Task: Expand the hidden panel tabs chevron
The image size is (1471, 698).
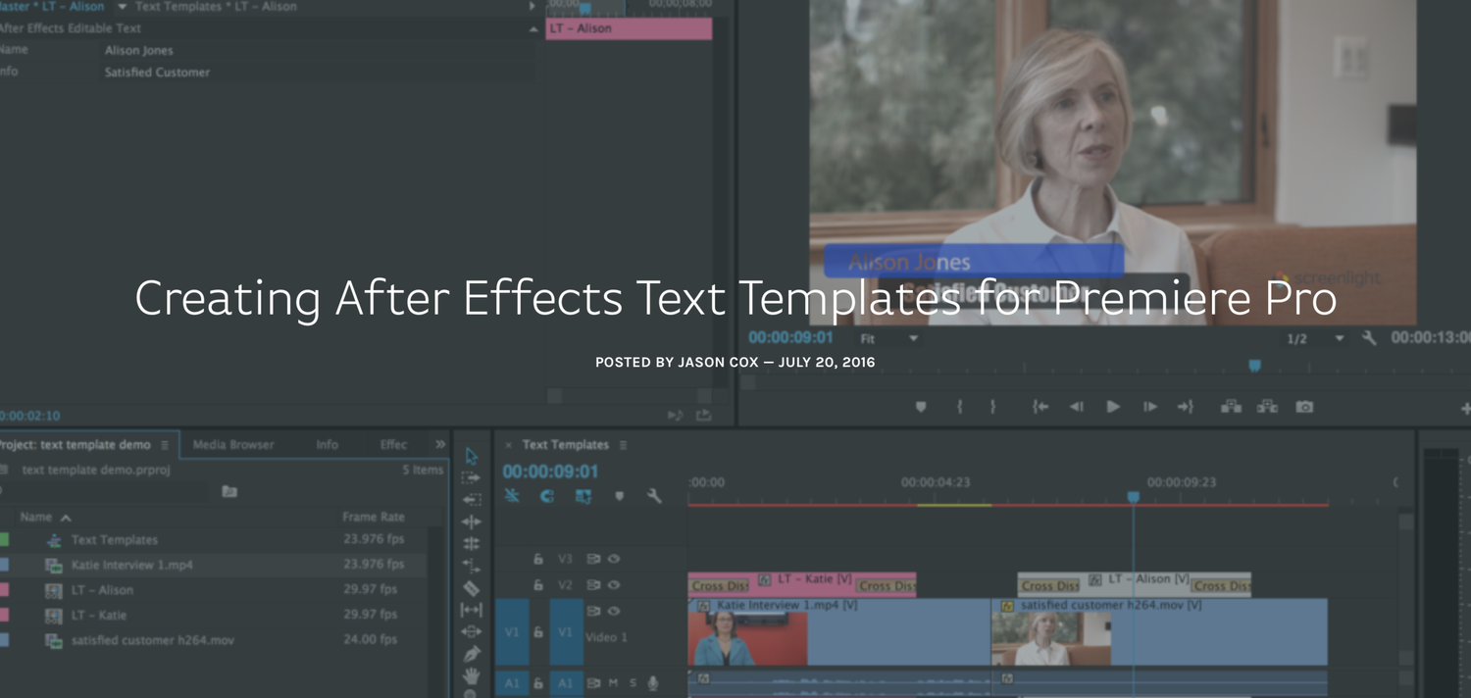Action: (440, 444)
